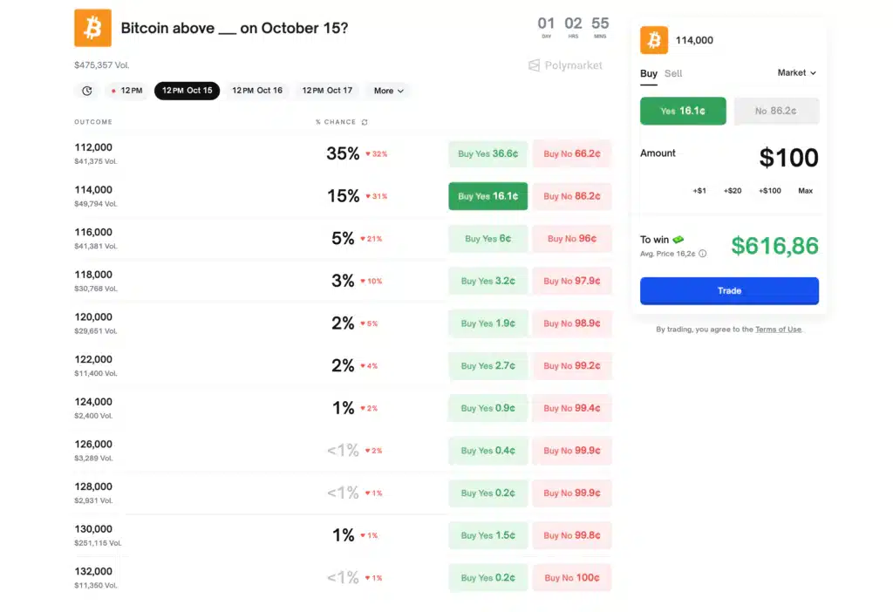This screenshot has width=893, height=612.
Task: Click the red live indicator on 12PM pill
Action: pos(112,90)
